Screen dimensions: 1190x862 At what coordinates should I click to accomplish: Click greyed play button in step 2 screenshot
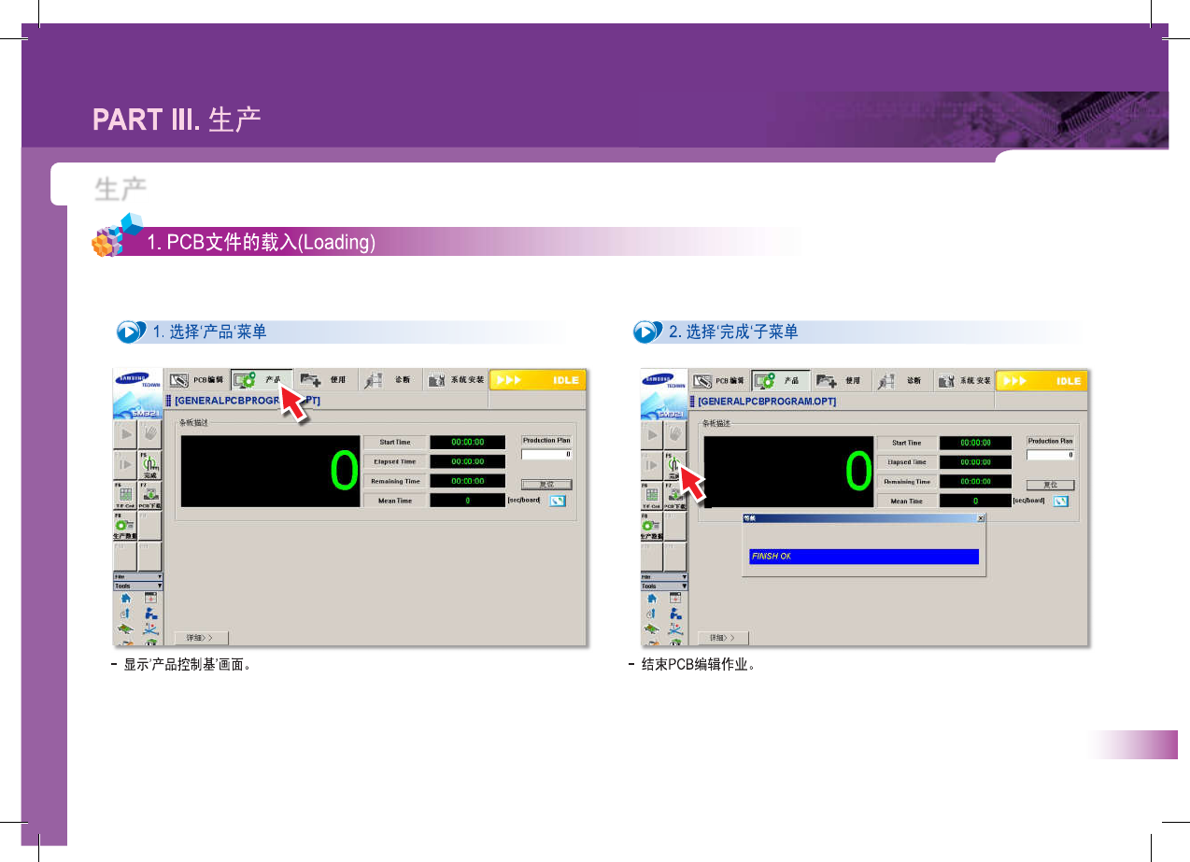click(651, 435)
